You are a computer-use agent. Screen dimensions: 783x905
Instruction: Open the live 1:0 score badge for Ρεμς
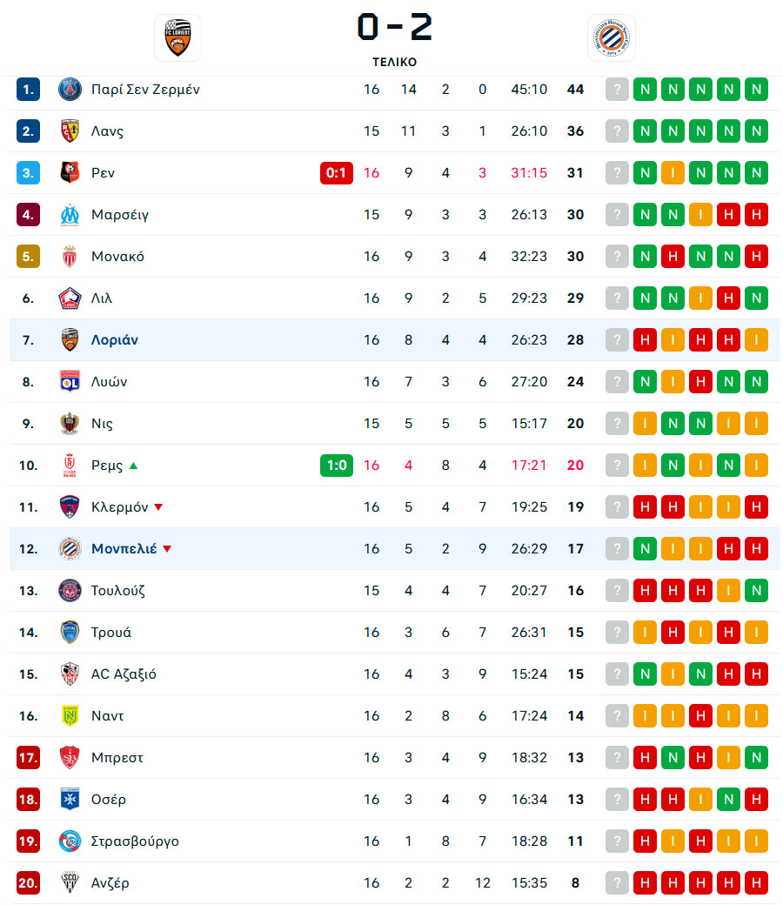337,466
